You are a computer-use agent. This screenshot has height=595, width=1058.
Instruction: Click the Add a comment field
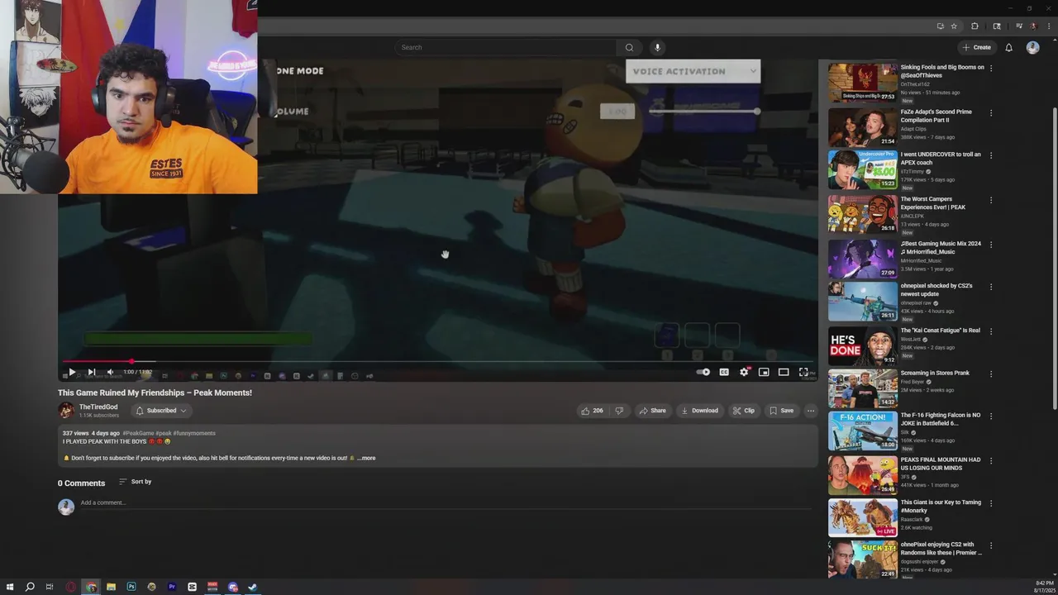click(x=446, y=502)
